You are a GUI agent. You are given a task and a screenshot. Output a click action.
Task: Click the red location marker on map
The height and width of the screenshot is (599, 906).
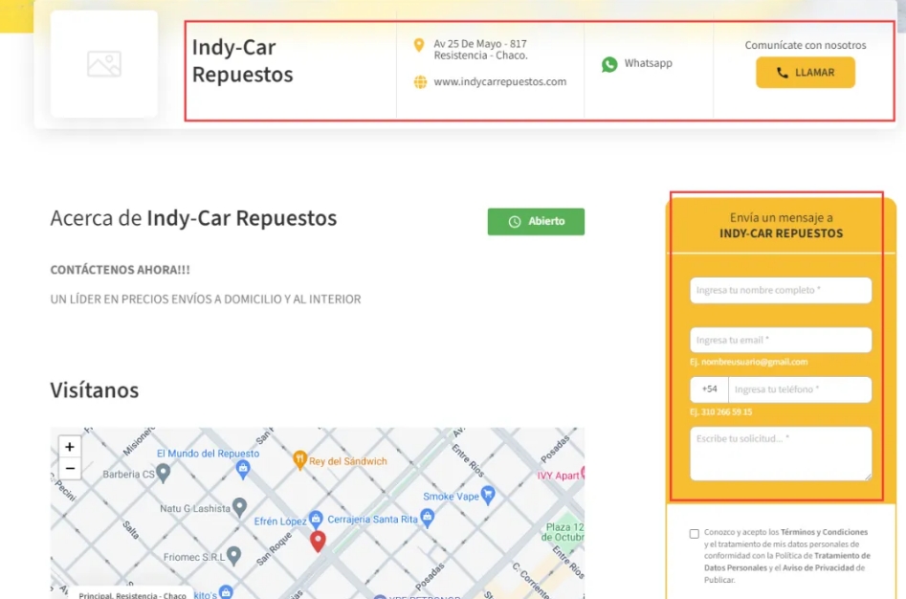click(x=318, y=542)
